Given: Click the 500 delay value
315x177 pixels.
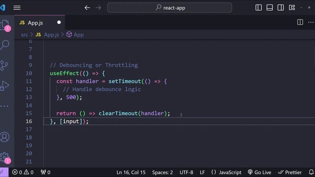Looking at the screenshot, I should [x=71, y=97].
